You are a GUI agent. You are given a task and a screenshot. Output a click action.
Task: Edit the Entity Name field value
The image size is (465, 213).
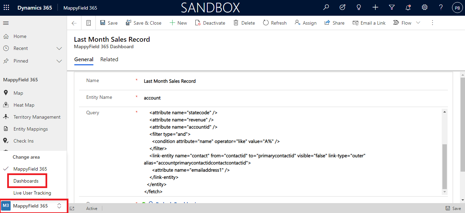coord(296,98)
